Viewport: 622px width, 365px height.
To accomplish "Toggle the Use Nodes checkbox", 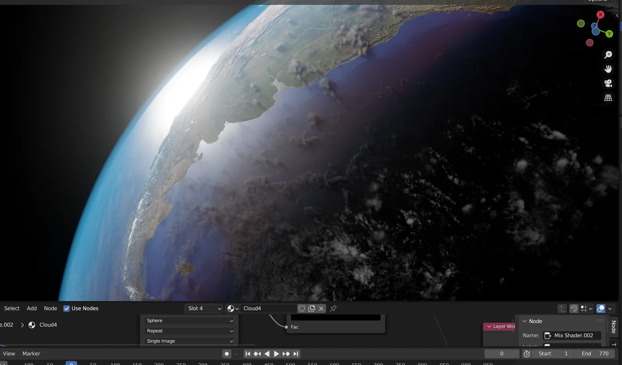I will pos(66,308).
